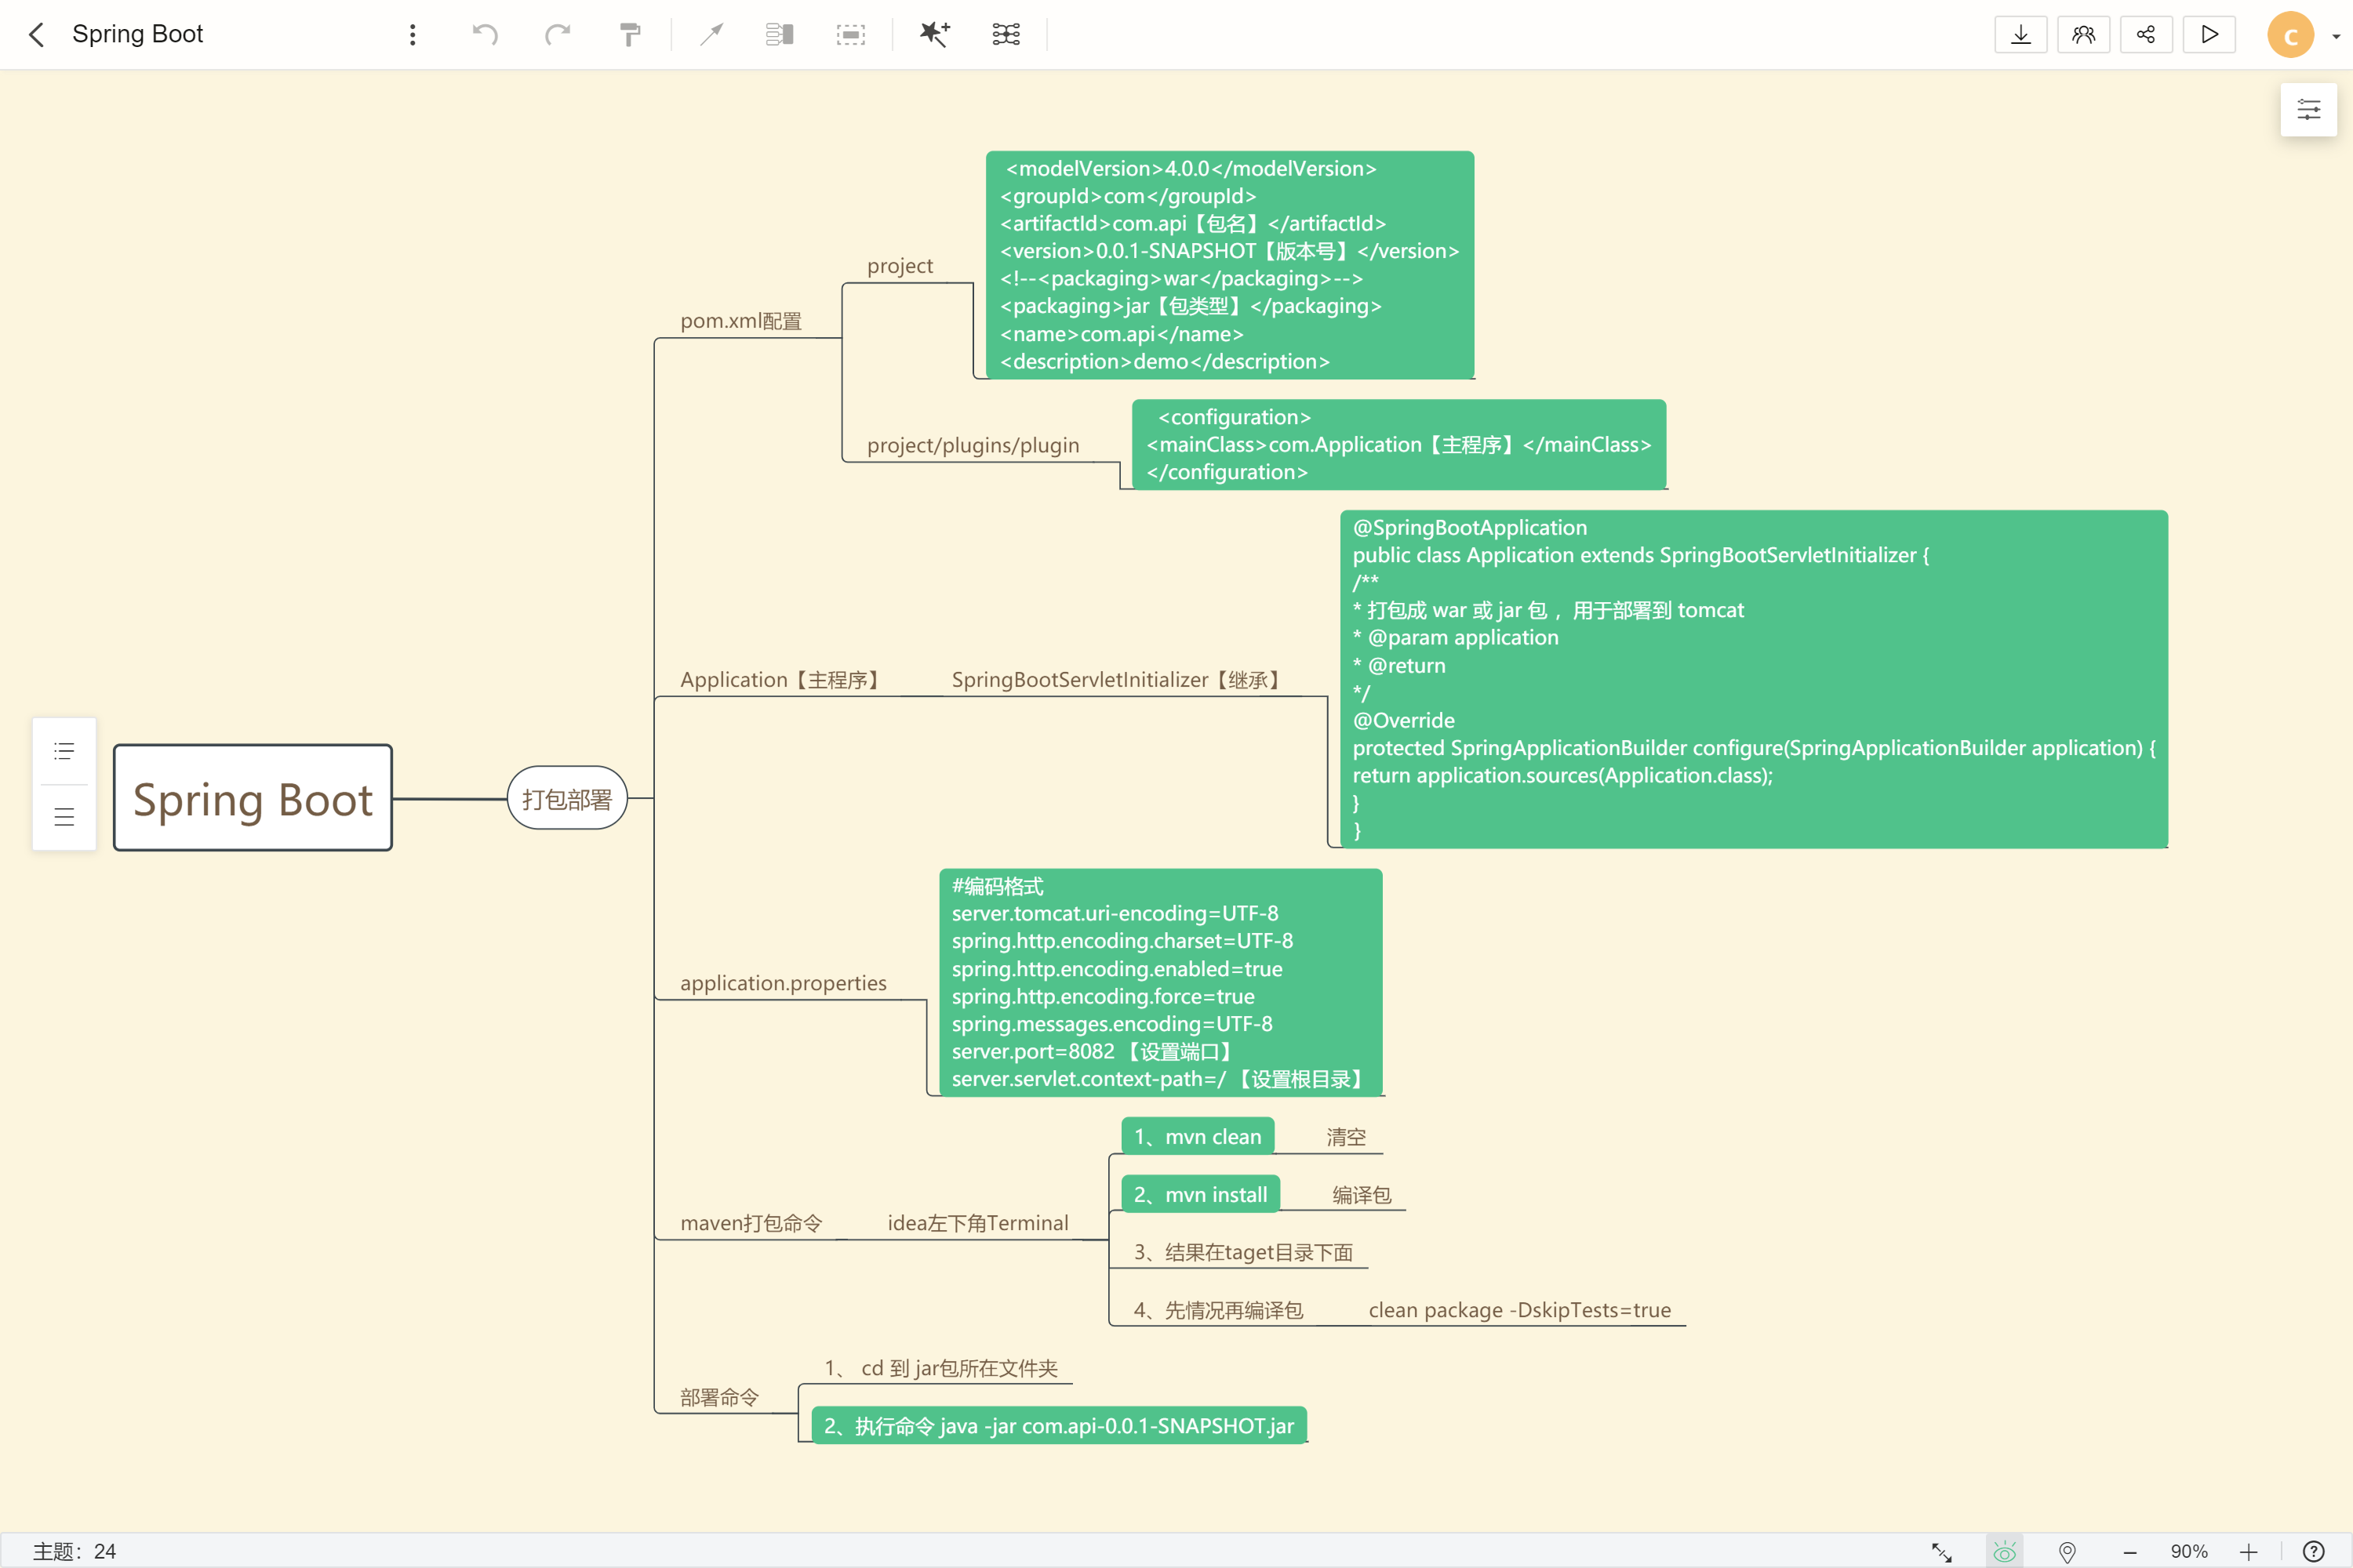
Task: Open the style settings slider panel
Action: (2309, 110)
